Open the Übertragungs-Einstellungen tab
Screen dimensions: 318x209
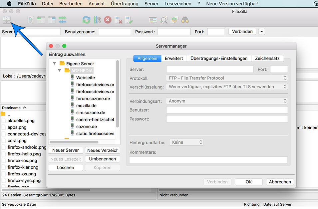coord(219,58)
